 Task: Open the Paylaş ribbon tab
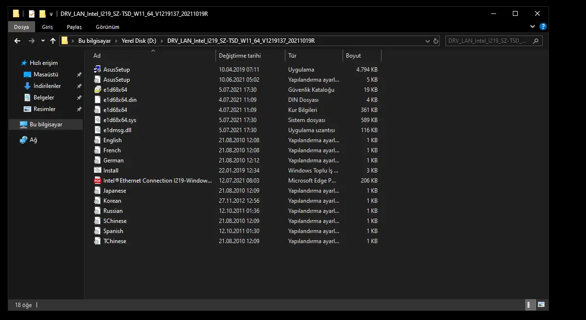[x=74, y=27]
